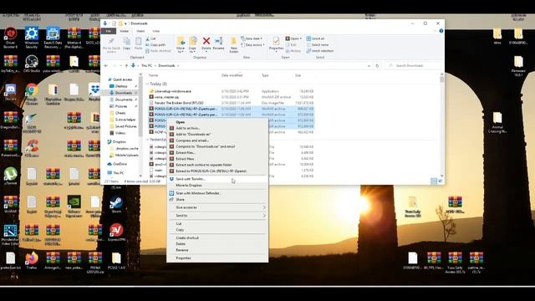Select Documents in the navigation pane
Viewport: 535px width, 301px height.
123,99
